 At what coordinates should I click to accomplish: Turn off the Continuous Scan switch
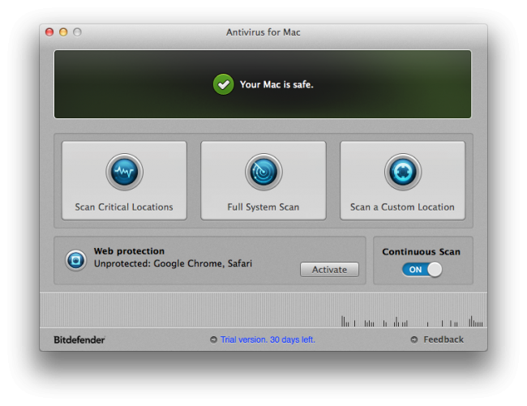[x=422, y=270]
